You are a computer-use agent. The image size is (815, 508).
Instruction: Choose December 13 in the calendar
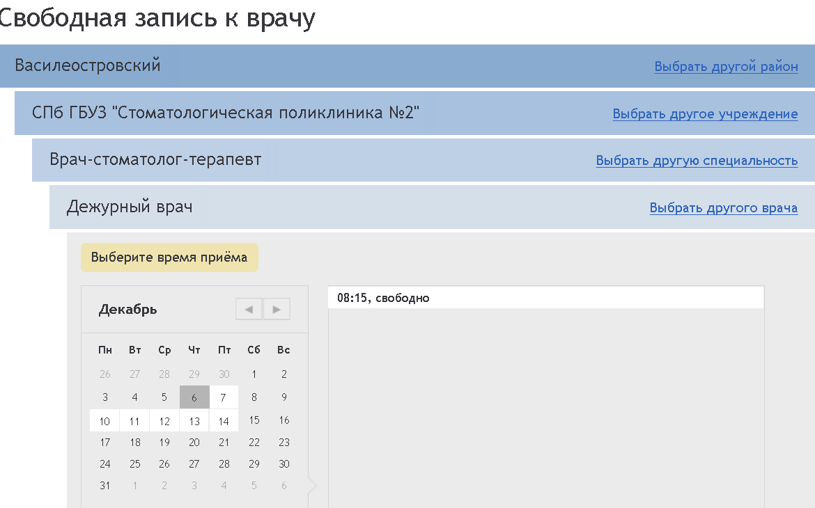click(194, 420)
